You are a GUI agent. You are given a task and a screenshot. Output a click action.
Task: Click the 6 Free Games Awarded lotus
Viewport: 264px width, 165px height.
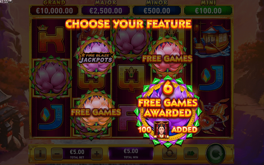(168, 111)
